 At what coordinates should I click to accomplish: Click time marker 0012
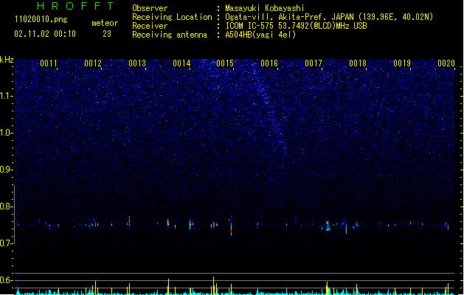[x=93, y=63]
